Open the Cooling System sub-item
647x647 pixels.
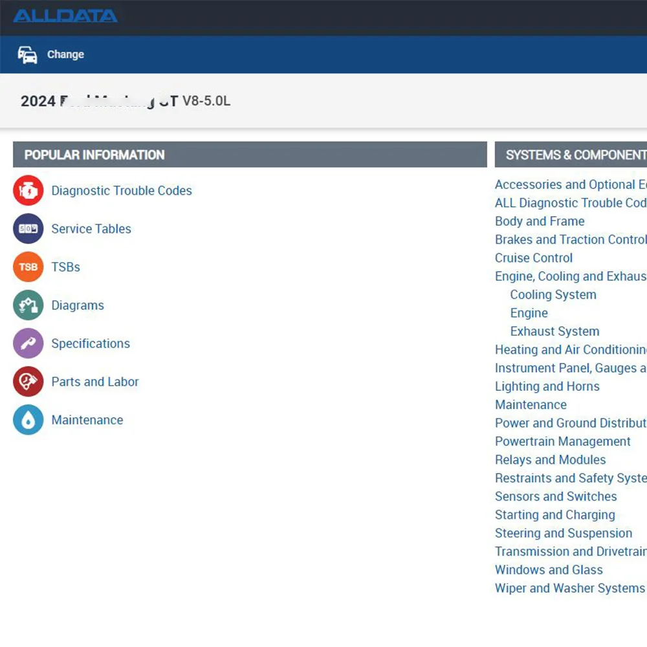pos(553,294)
